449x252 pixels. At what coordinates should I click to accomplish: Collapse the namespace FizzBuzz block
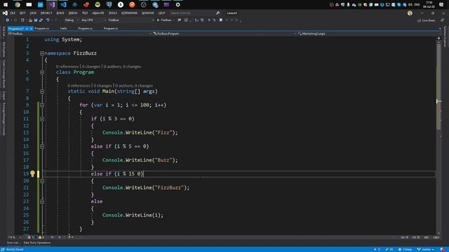42,53
